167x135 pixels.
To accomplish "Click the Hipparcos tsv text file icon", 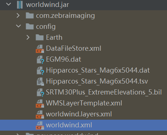I will [x=40, y=81].
